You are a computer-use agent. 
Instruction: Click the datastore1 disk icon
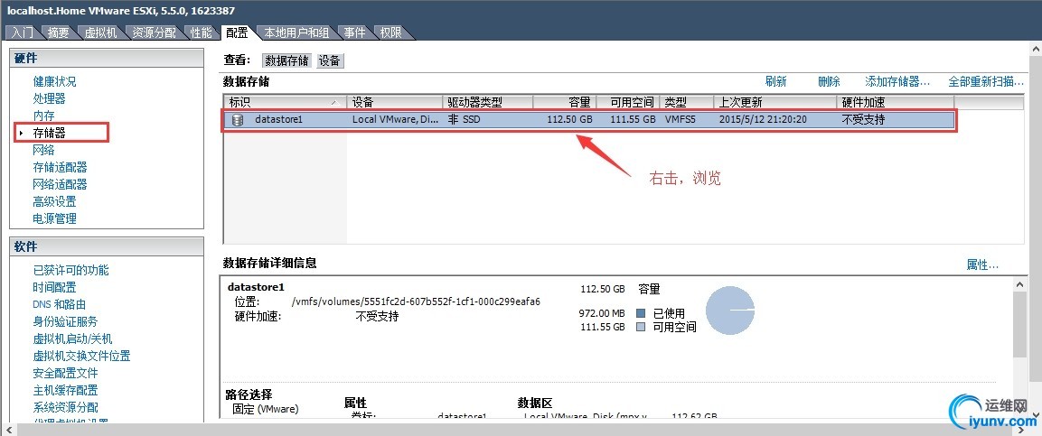(x=238, y=120)
